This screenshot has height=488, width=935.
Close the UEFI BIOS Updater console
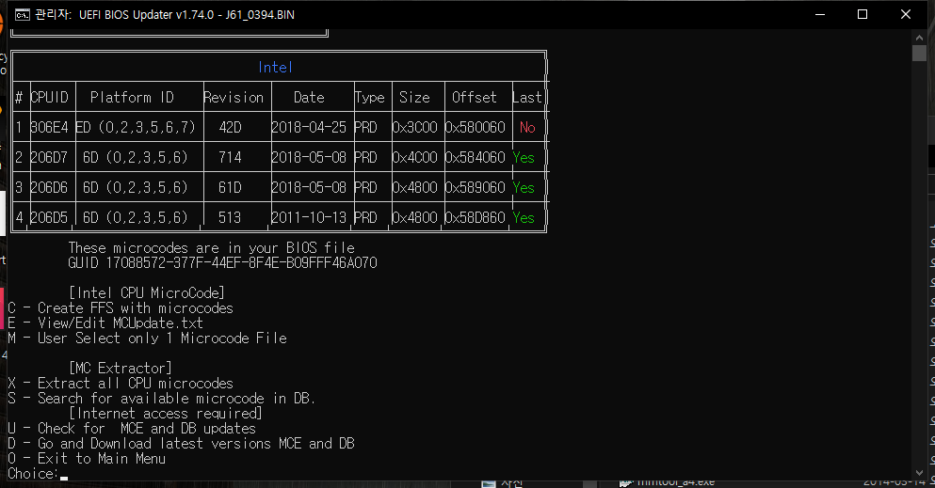tap(905, 14)
